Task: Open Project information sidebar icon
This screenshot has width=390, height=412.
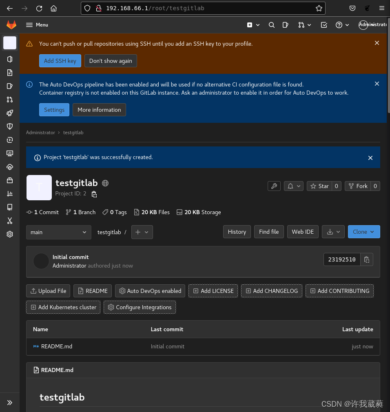Action: [10, 59]
